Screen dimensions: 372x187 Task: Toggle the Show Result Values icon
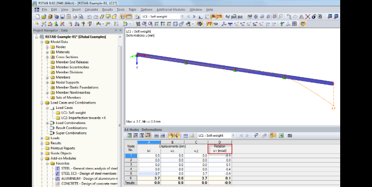[x=219, y=17]
